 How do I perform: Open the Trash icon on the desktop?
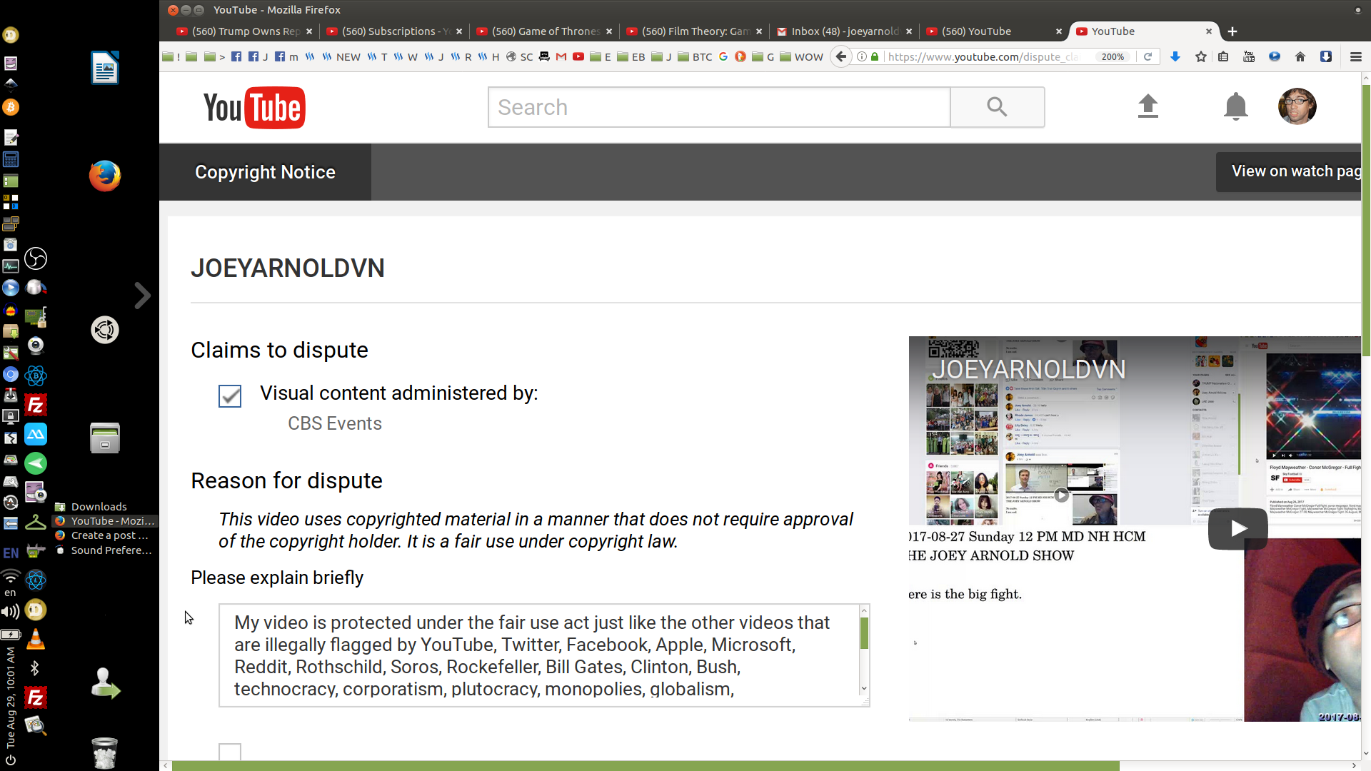click(105, 752)
